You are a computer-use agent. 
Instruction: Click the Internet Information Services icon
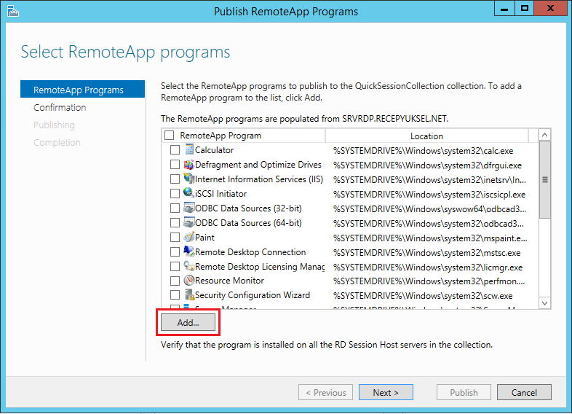pos(189,179)
